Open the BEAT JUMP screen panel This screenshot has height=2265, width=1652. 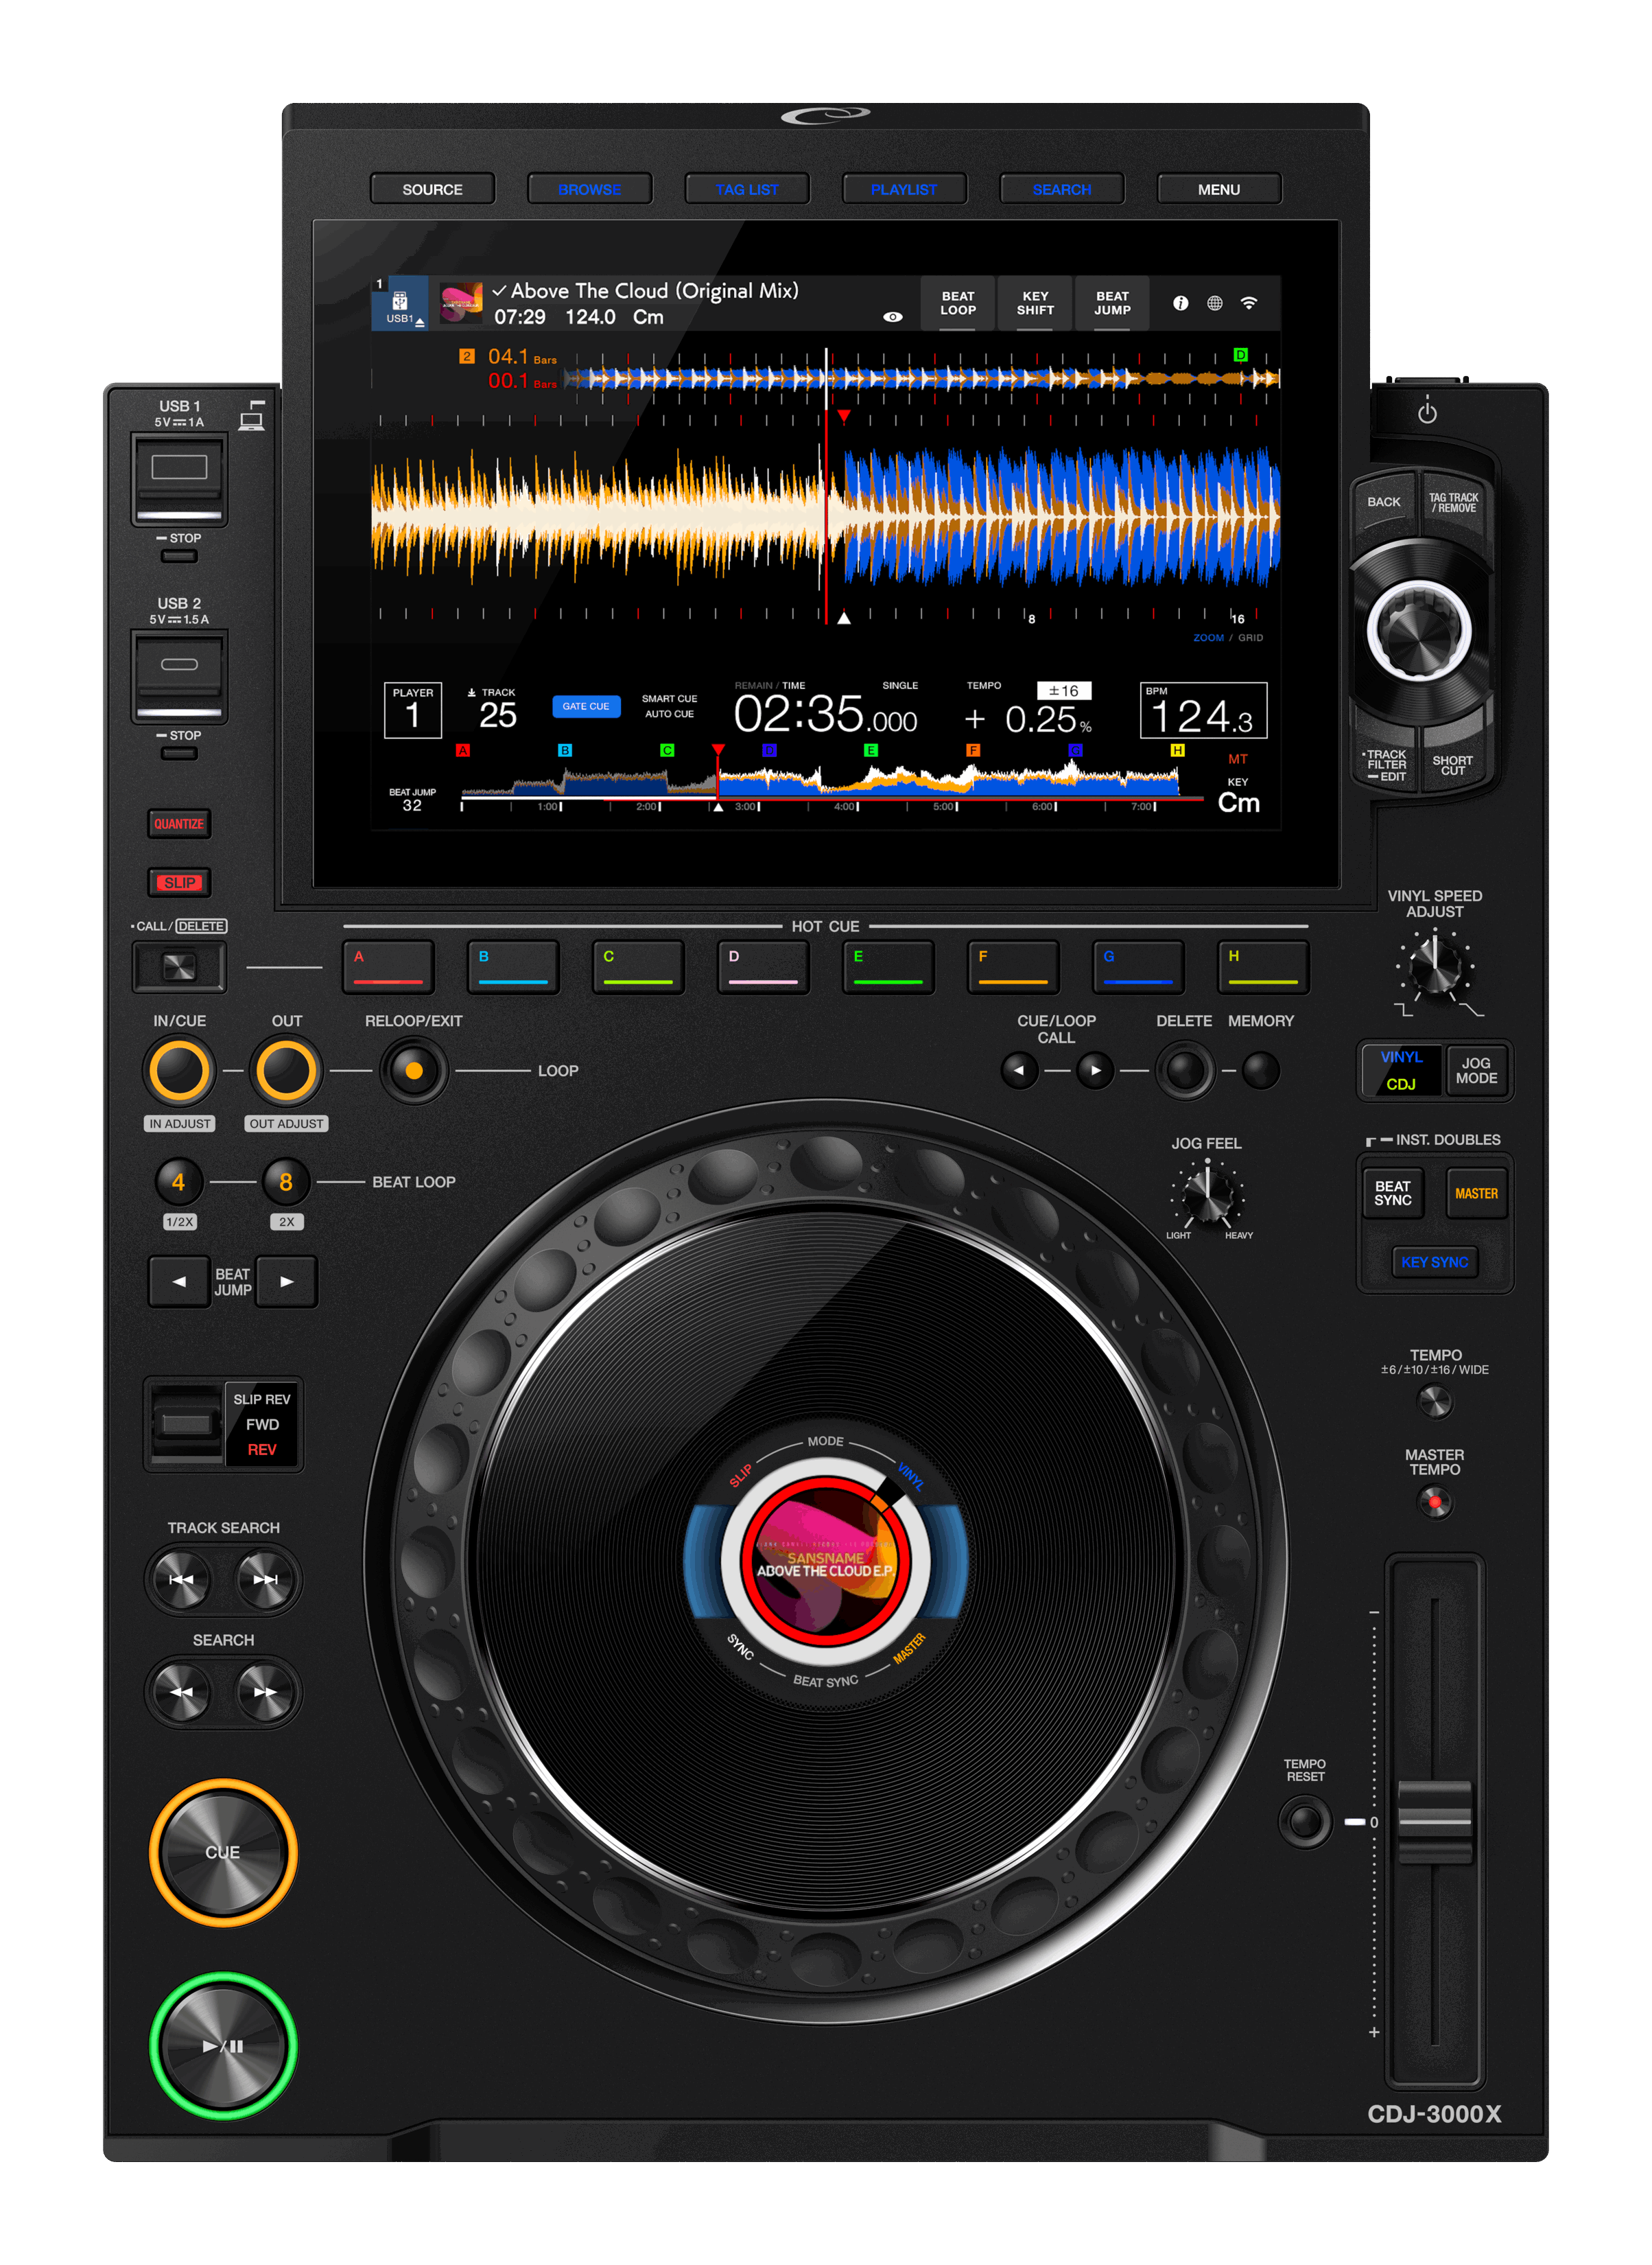pyautogui.click(x=1112, y=303)
